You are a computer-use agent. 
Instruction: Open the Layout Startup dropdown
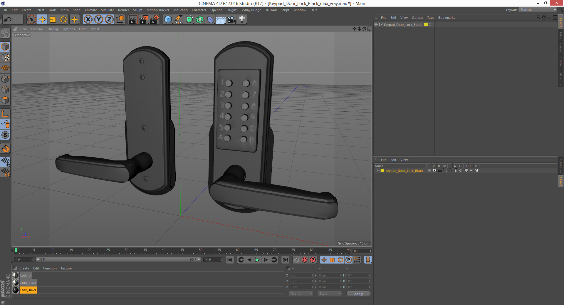[538, 10]
